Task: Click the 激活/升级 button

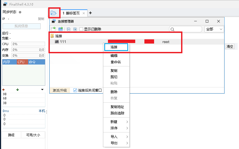Action: 60,90
